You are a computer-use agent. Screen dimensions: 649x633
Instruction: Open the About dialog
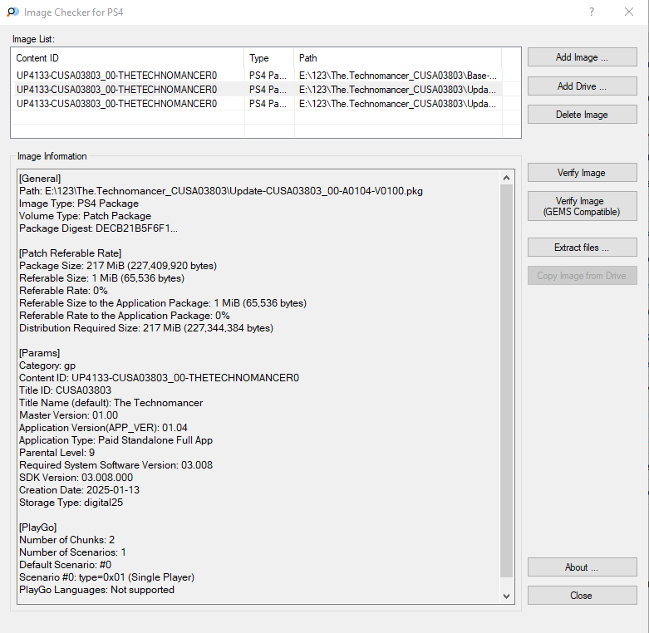(582, 567)
